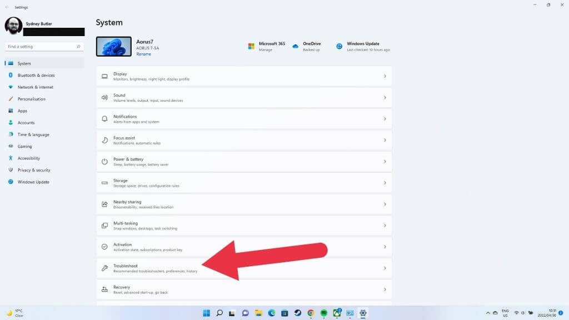Click the Rename link under Aorus7

pos(144,54)
